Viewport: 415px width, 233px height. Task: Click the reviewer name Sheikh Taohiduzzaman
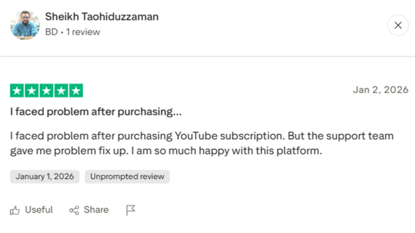click(102, 17)
